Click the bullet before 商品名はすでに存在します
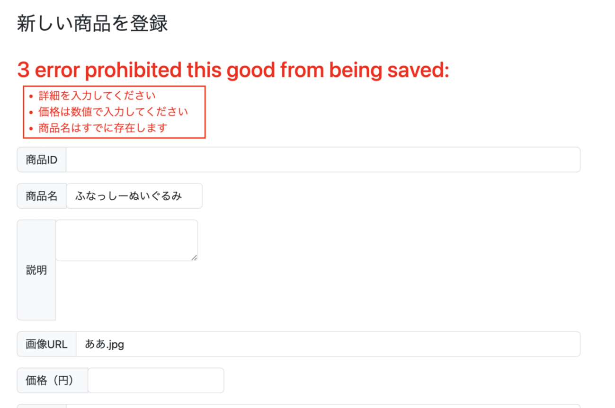The image size is (615, 408). (31, 129)
